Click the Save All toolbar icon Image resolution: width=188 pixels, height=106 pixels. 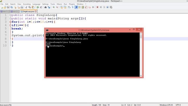click(x=12, y=7)
